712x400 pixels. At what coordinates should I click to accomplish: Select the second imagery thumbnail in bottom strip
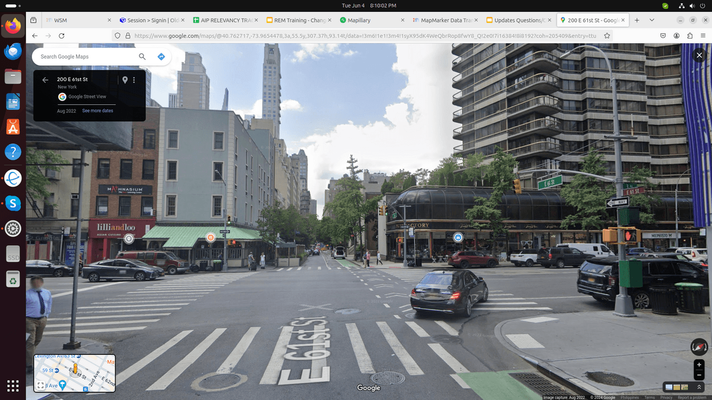(677, 387)
